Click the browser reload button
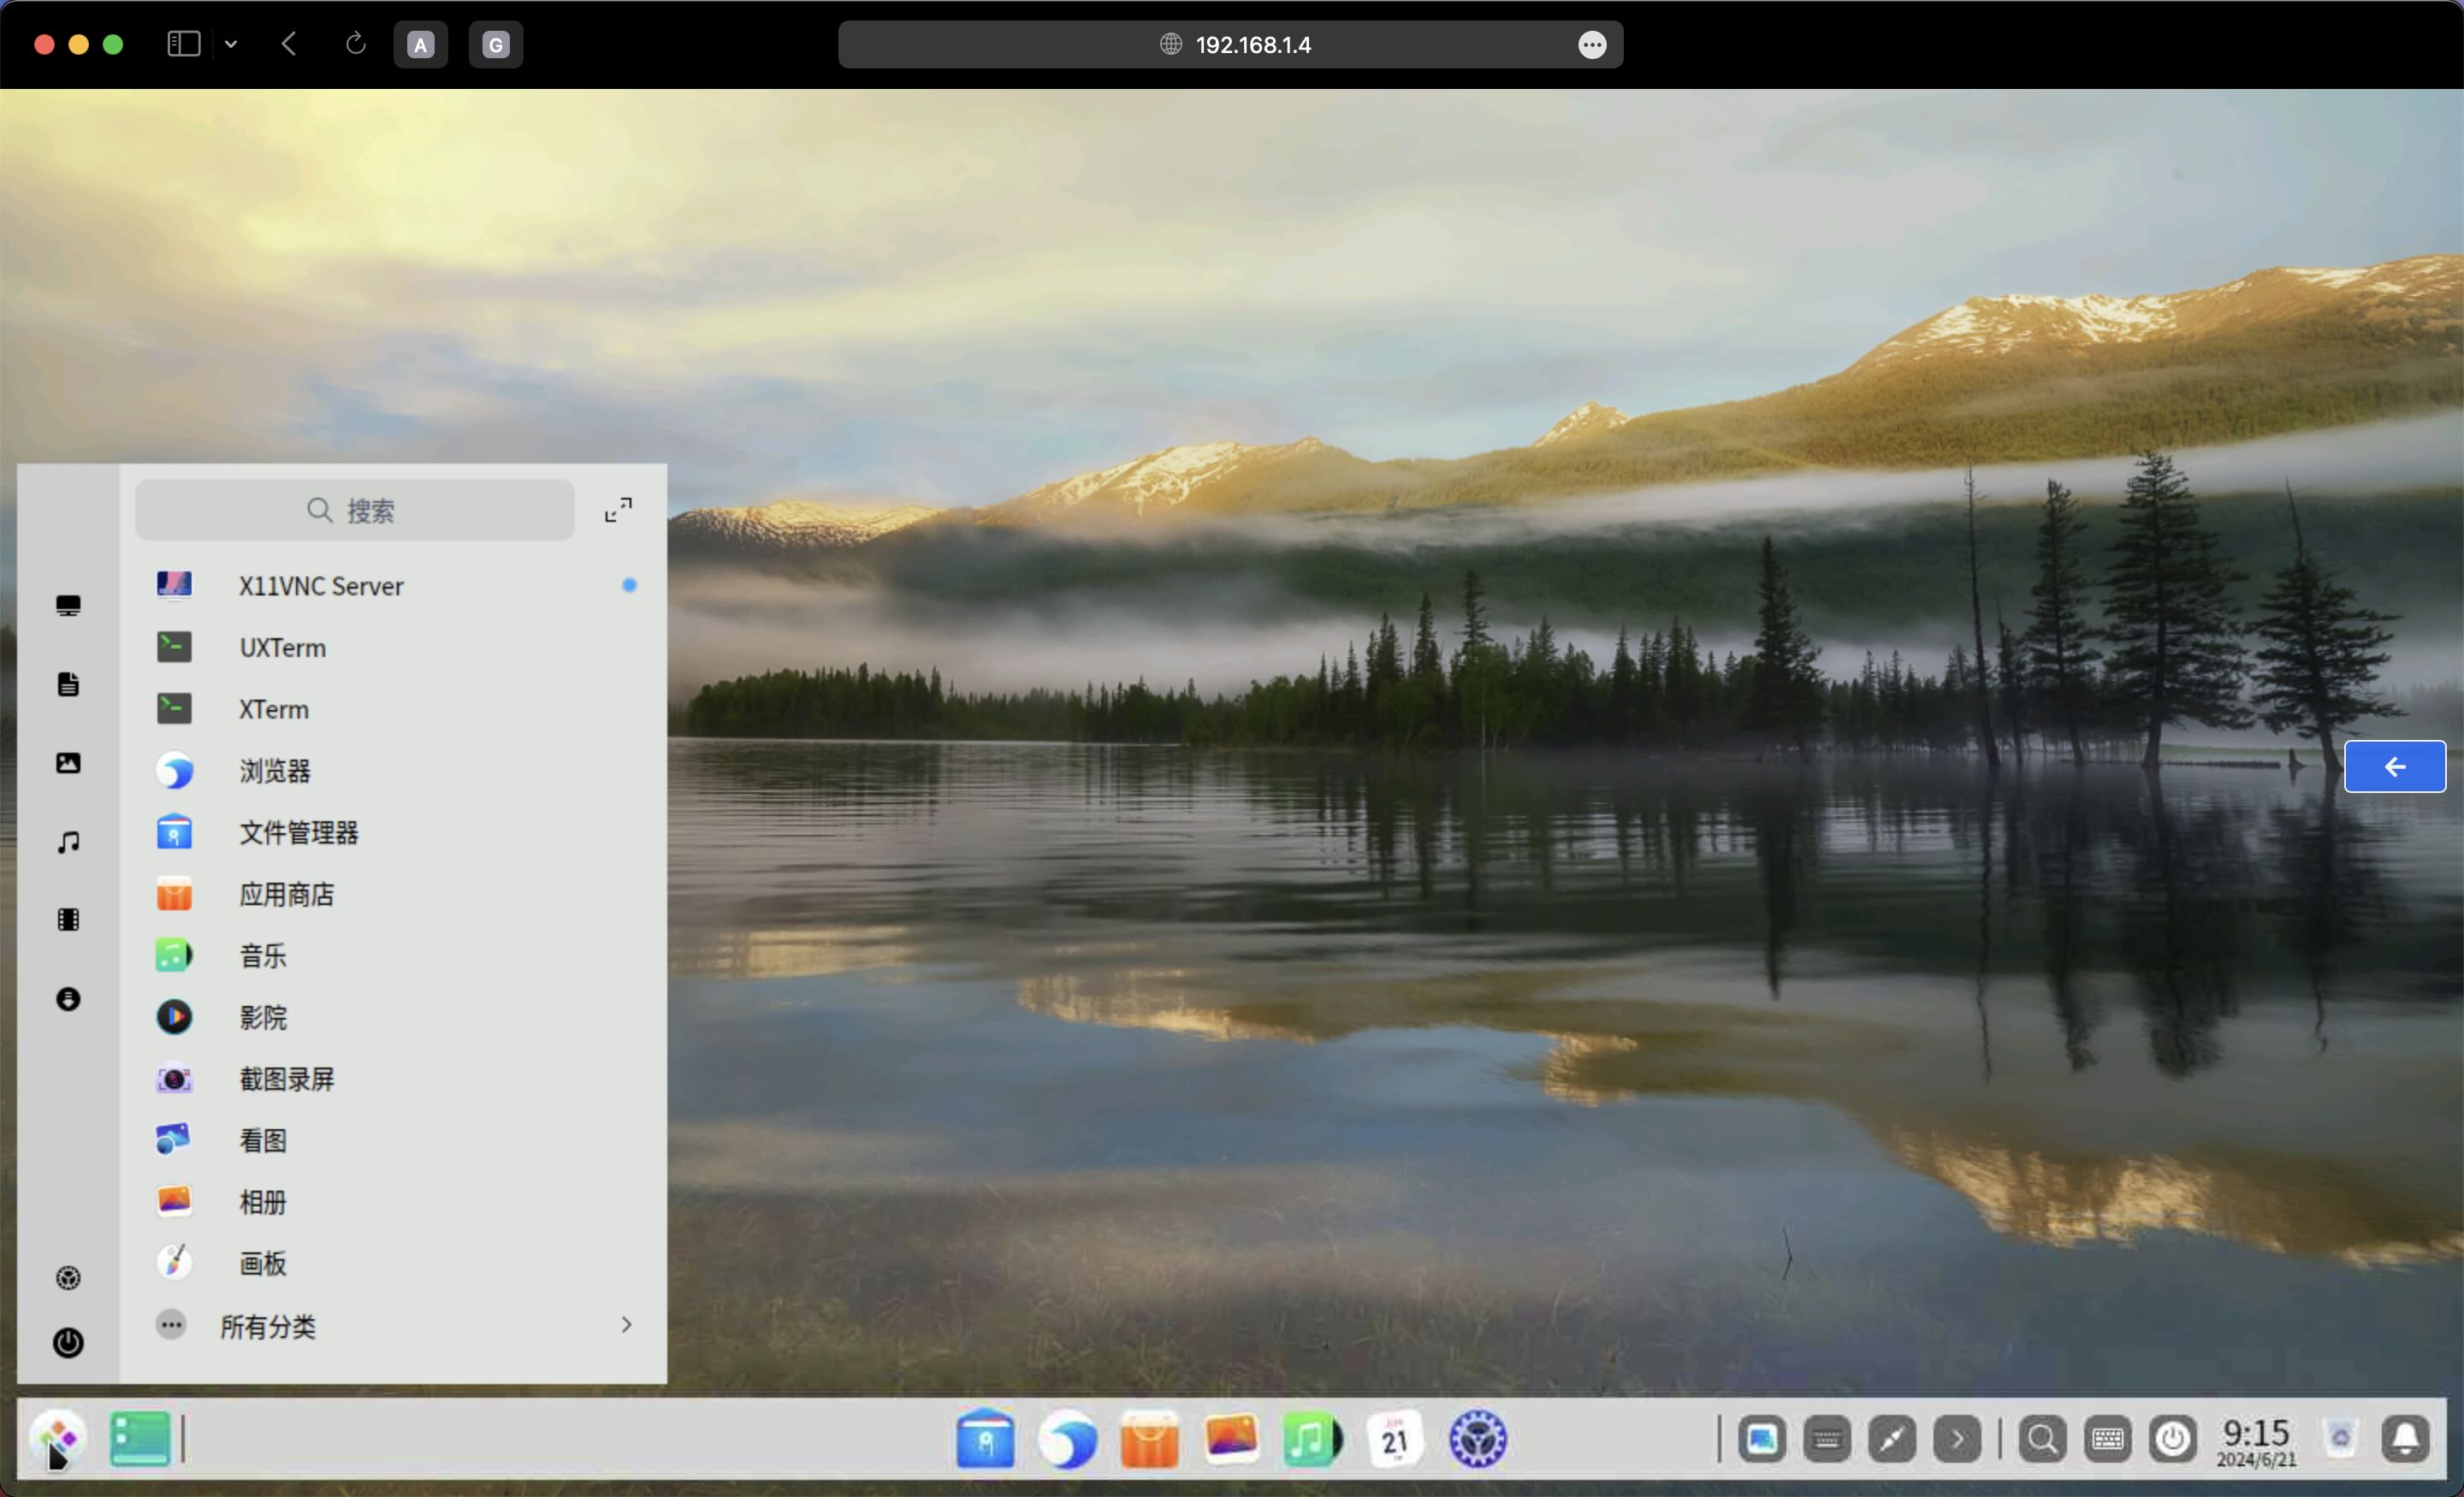 pyautogui.click(x=355, y=44)
